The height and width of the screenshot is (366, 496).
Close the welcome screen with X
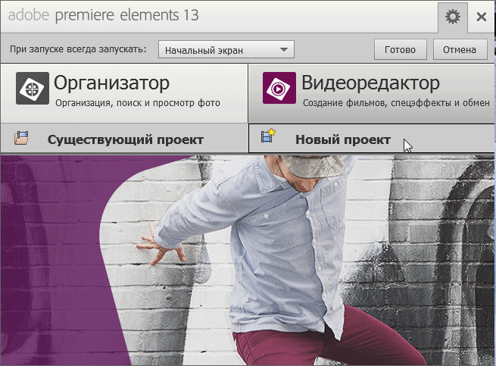[x=481, y=17]
